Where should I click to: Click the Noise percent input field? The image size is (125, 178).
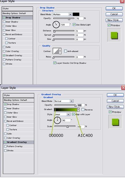[80, 57]
